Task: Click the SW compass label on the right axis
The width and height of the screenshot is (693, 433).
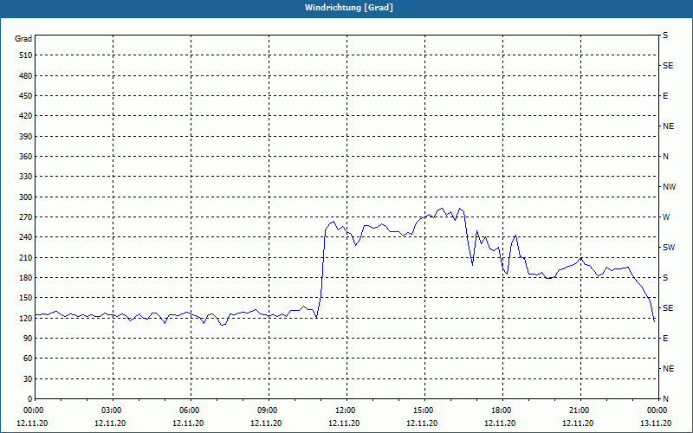Action: (x=669, y=248)
